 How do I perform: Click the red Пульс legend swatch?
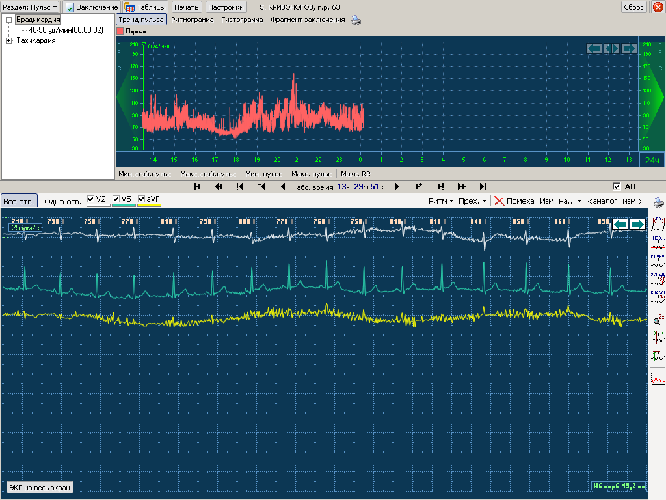[x=120, y=31]
